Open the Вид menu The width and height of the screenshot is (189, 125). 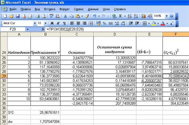[37, 9]
